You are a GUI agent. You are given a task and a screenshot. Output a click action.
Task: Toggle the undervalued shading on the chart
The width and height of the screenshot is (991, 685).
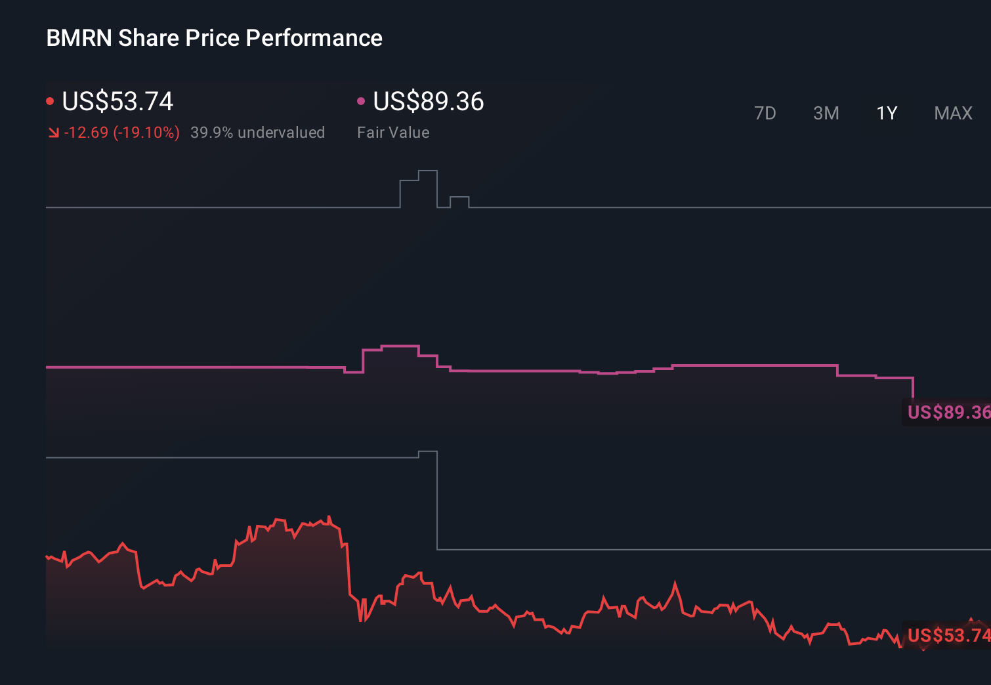click(258, 133)
